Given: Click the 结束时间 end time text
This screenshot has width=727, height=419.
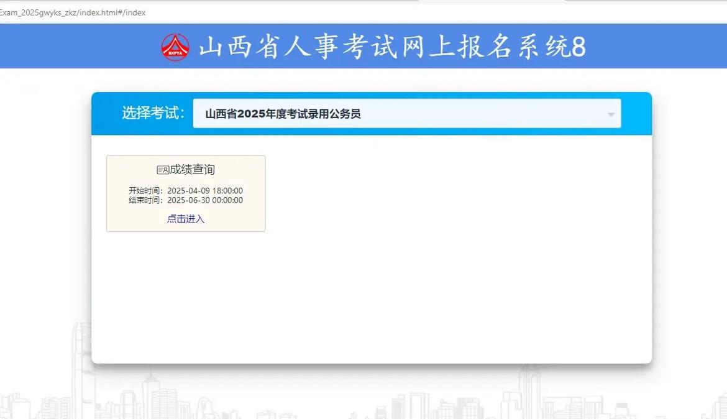Looking at the screenshot, I should [x=145, y=200].
